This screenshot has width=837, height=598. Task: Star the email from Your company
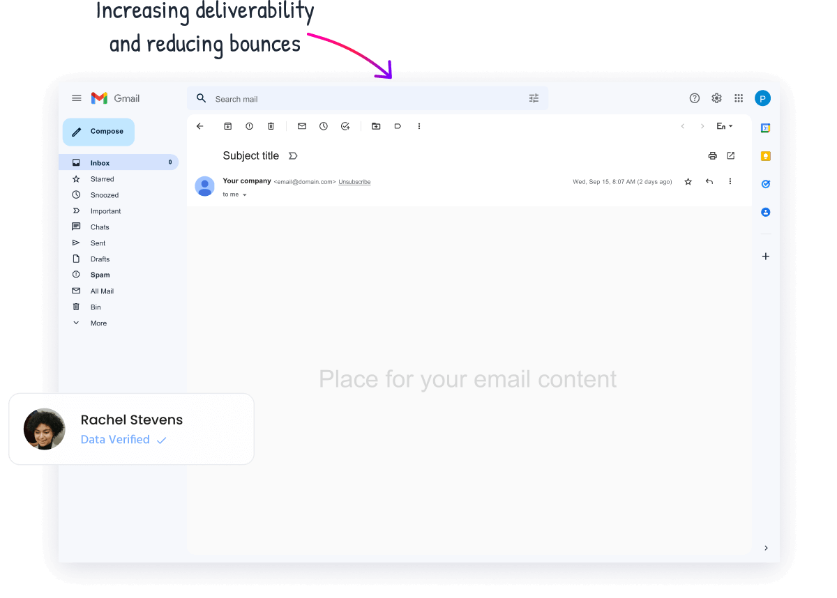[688, 181]
